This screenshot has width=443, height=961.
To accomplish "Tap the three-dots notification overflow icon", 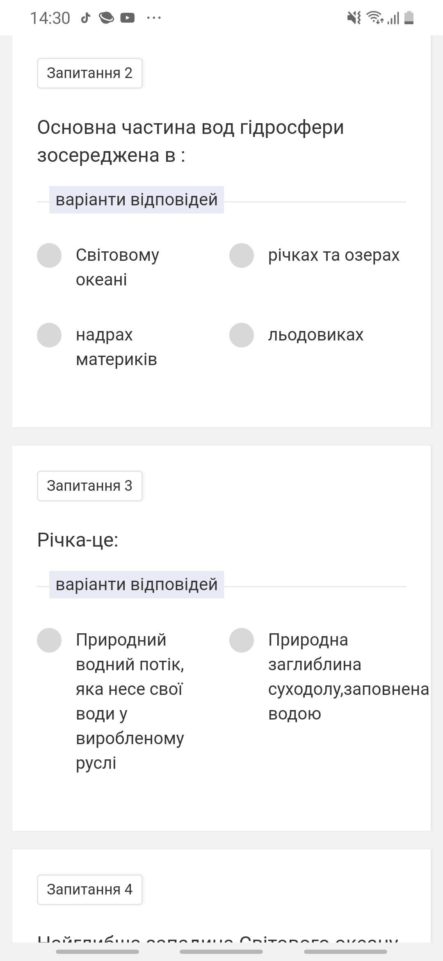I will 154,18.
